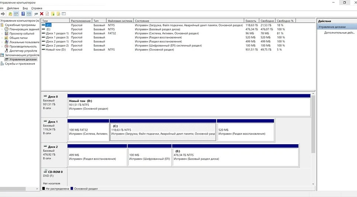Viewport: 357px width, 197px height.
Task: Click the blue Help question-mark toolbar icon
Action: (x=23, y=14)
